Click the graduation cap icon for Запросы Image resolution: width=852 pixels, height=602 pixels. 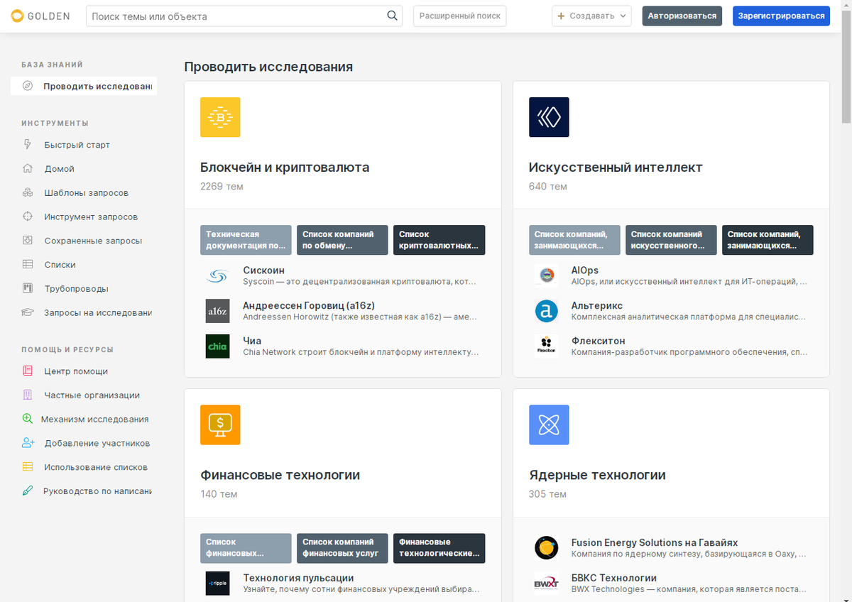[28, 312]
